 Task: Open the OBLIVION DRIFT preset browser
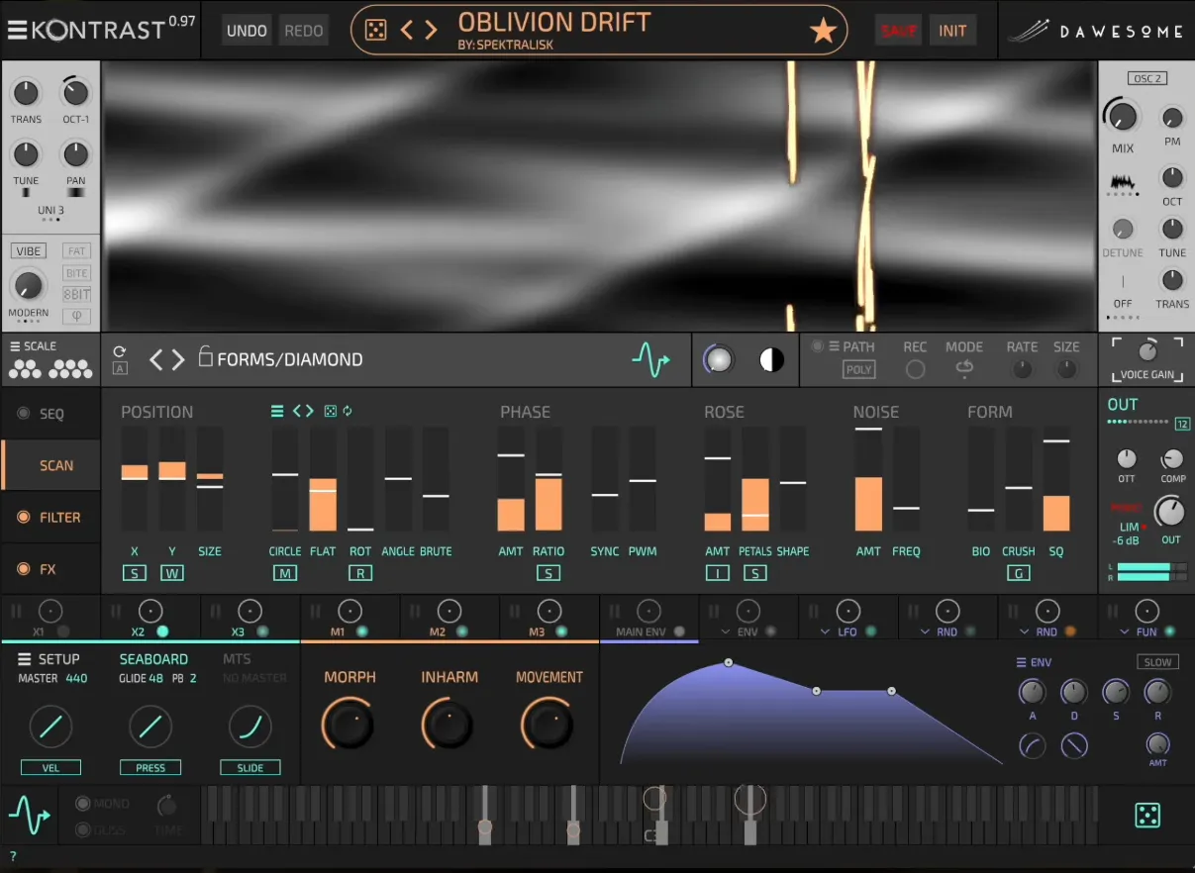[554, 22]
